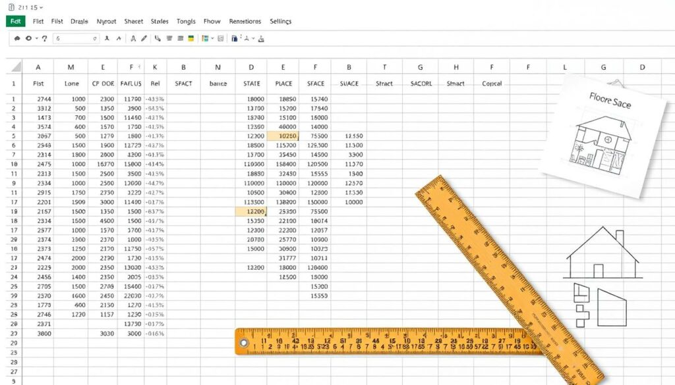
Task: Select cell containing 115700
Action: (283, 145)
